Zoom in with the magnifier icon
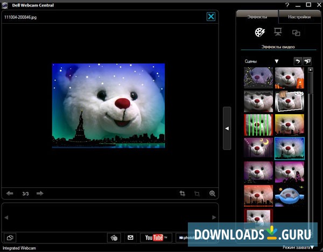Screen dimensions: 323x252 click(x=212, y=193)
